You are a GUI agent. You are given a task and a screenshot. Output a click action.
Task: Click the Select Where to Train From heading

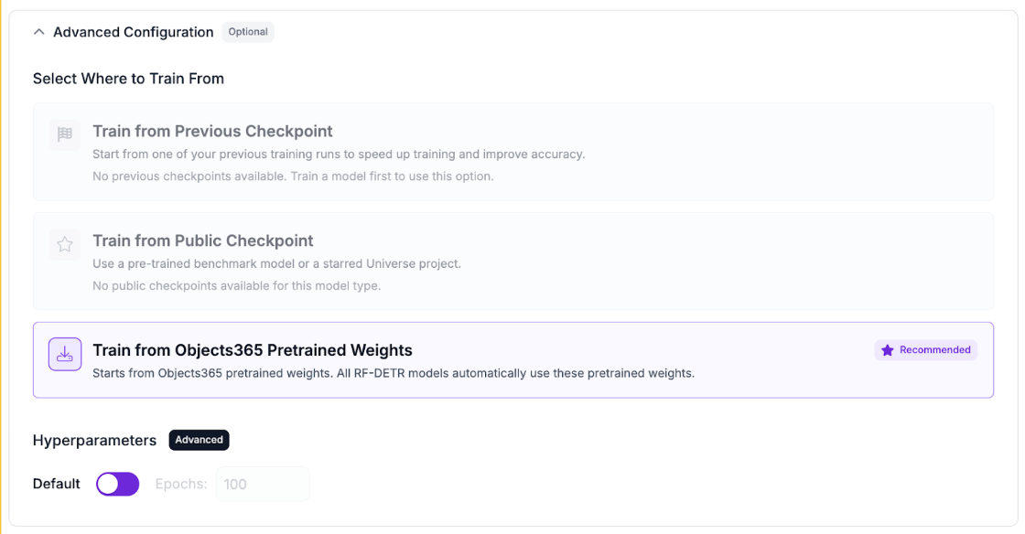pos(128,79)
